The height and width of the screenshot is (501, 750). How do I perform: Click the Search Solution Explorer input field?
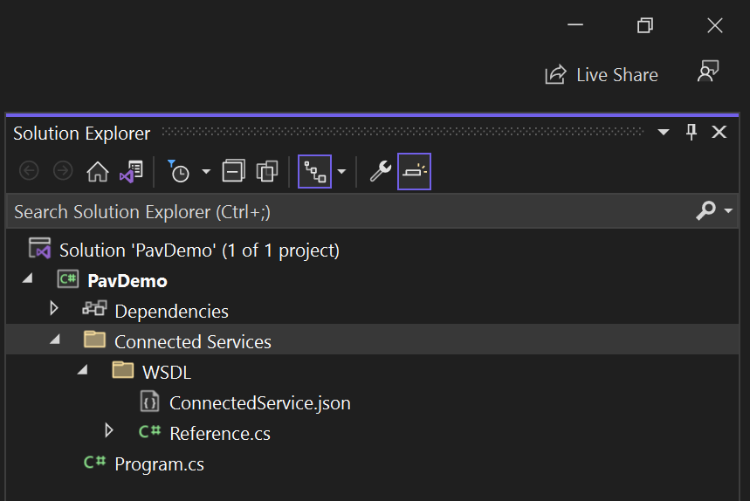click(x=349, y=212)
